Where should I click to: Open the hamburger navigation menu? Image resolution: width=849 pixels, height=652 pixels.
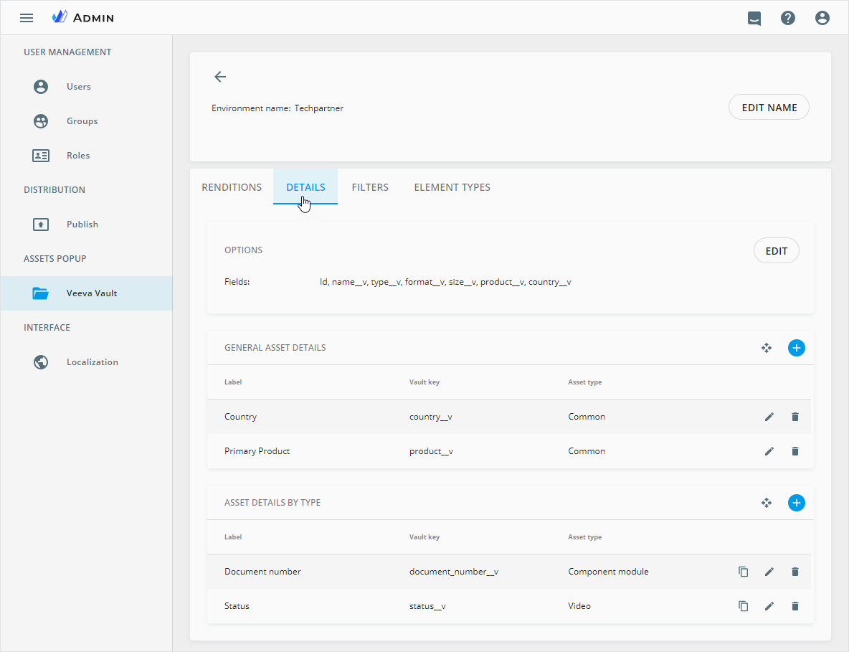coord(27,18)
